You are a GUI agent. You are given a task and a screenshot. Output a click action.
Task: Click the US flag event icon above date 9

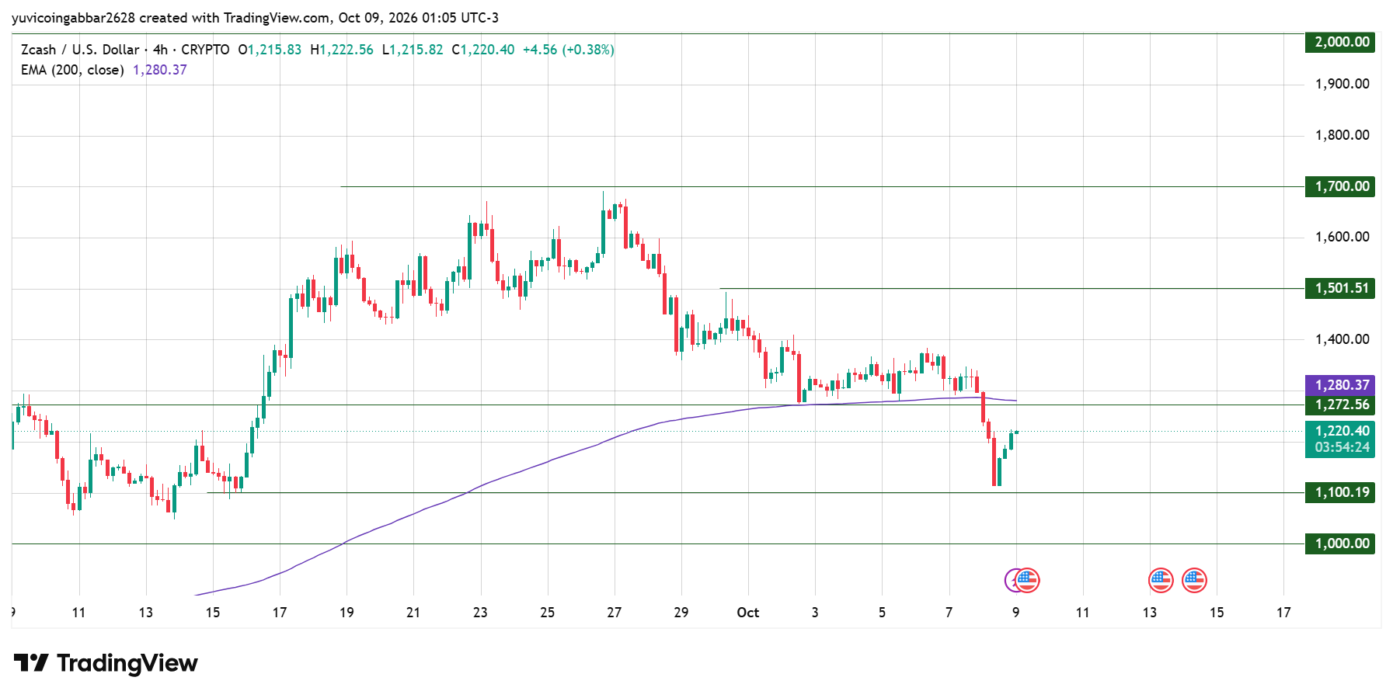(1027, 580)
